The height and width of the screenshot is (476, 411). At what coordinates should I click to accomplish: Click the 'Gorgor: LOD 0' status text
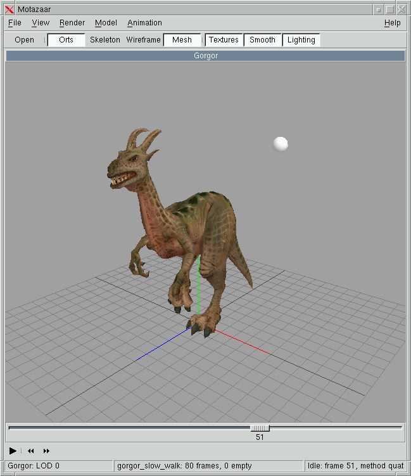34,466
